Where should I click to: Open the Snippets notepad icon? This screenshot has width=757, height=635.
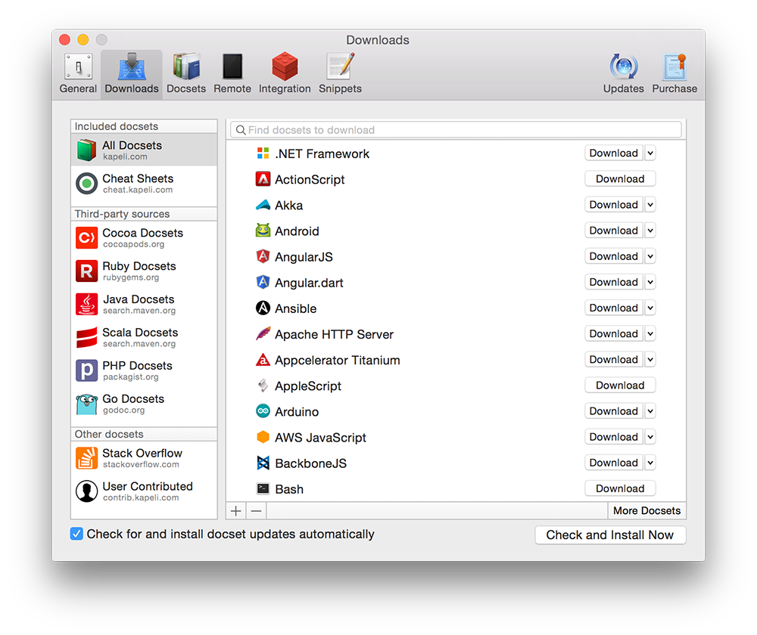(341, 67)
